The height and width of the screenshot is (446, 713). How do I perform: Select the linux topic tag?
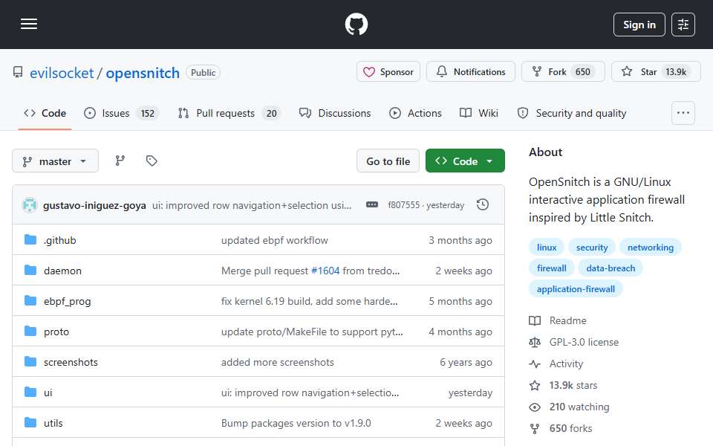(547, 247)
